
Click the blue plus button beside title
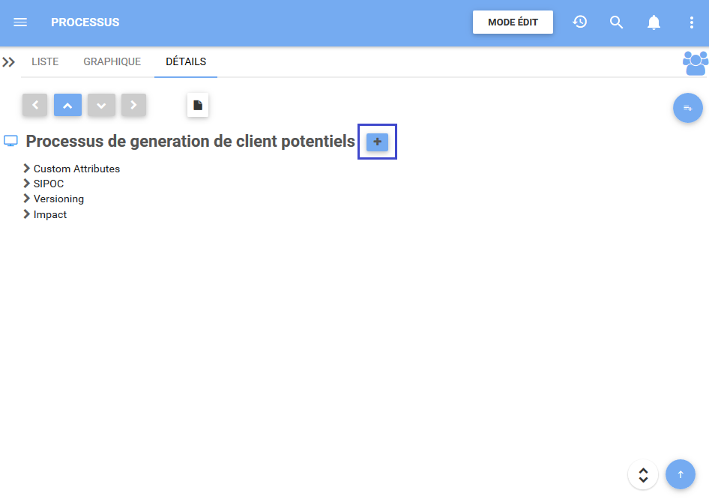pyautogui.click(x=377, y=142)
